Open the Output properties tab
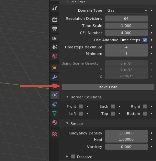156x161 pixels. 55,29
